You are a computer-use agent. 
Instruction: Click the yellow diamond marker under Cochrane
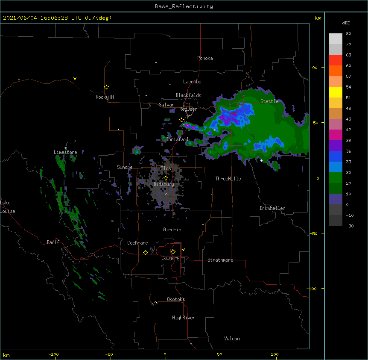point(145,252)
